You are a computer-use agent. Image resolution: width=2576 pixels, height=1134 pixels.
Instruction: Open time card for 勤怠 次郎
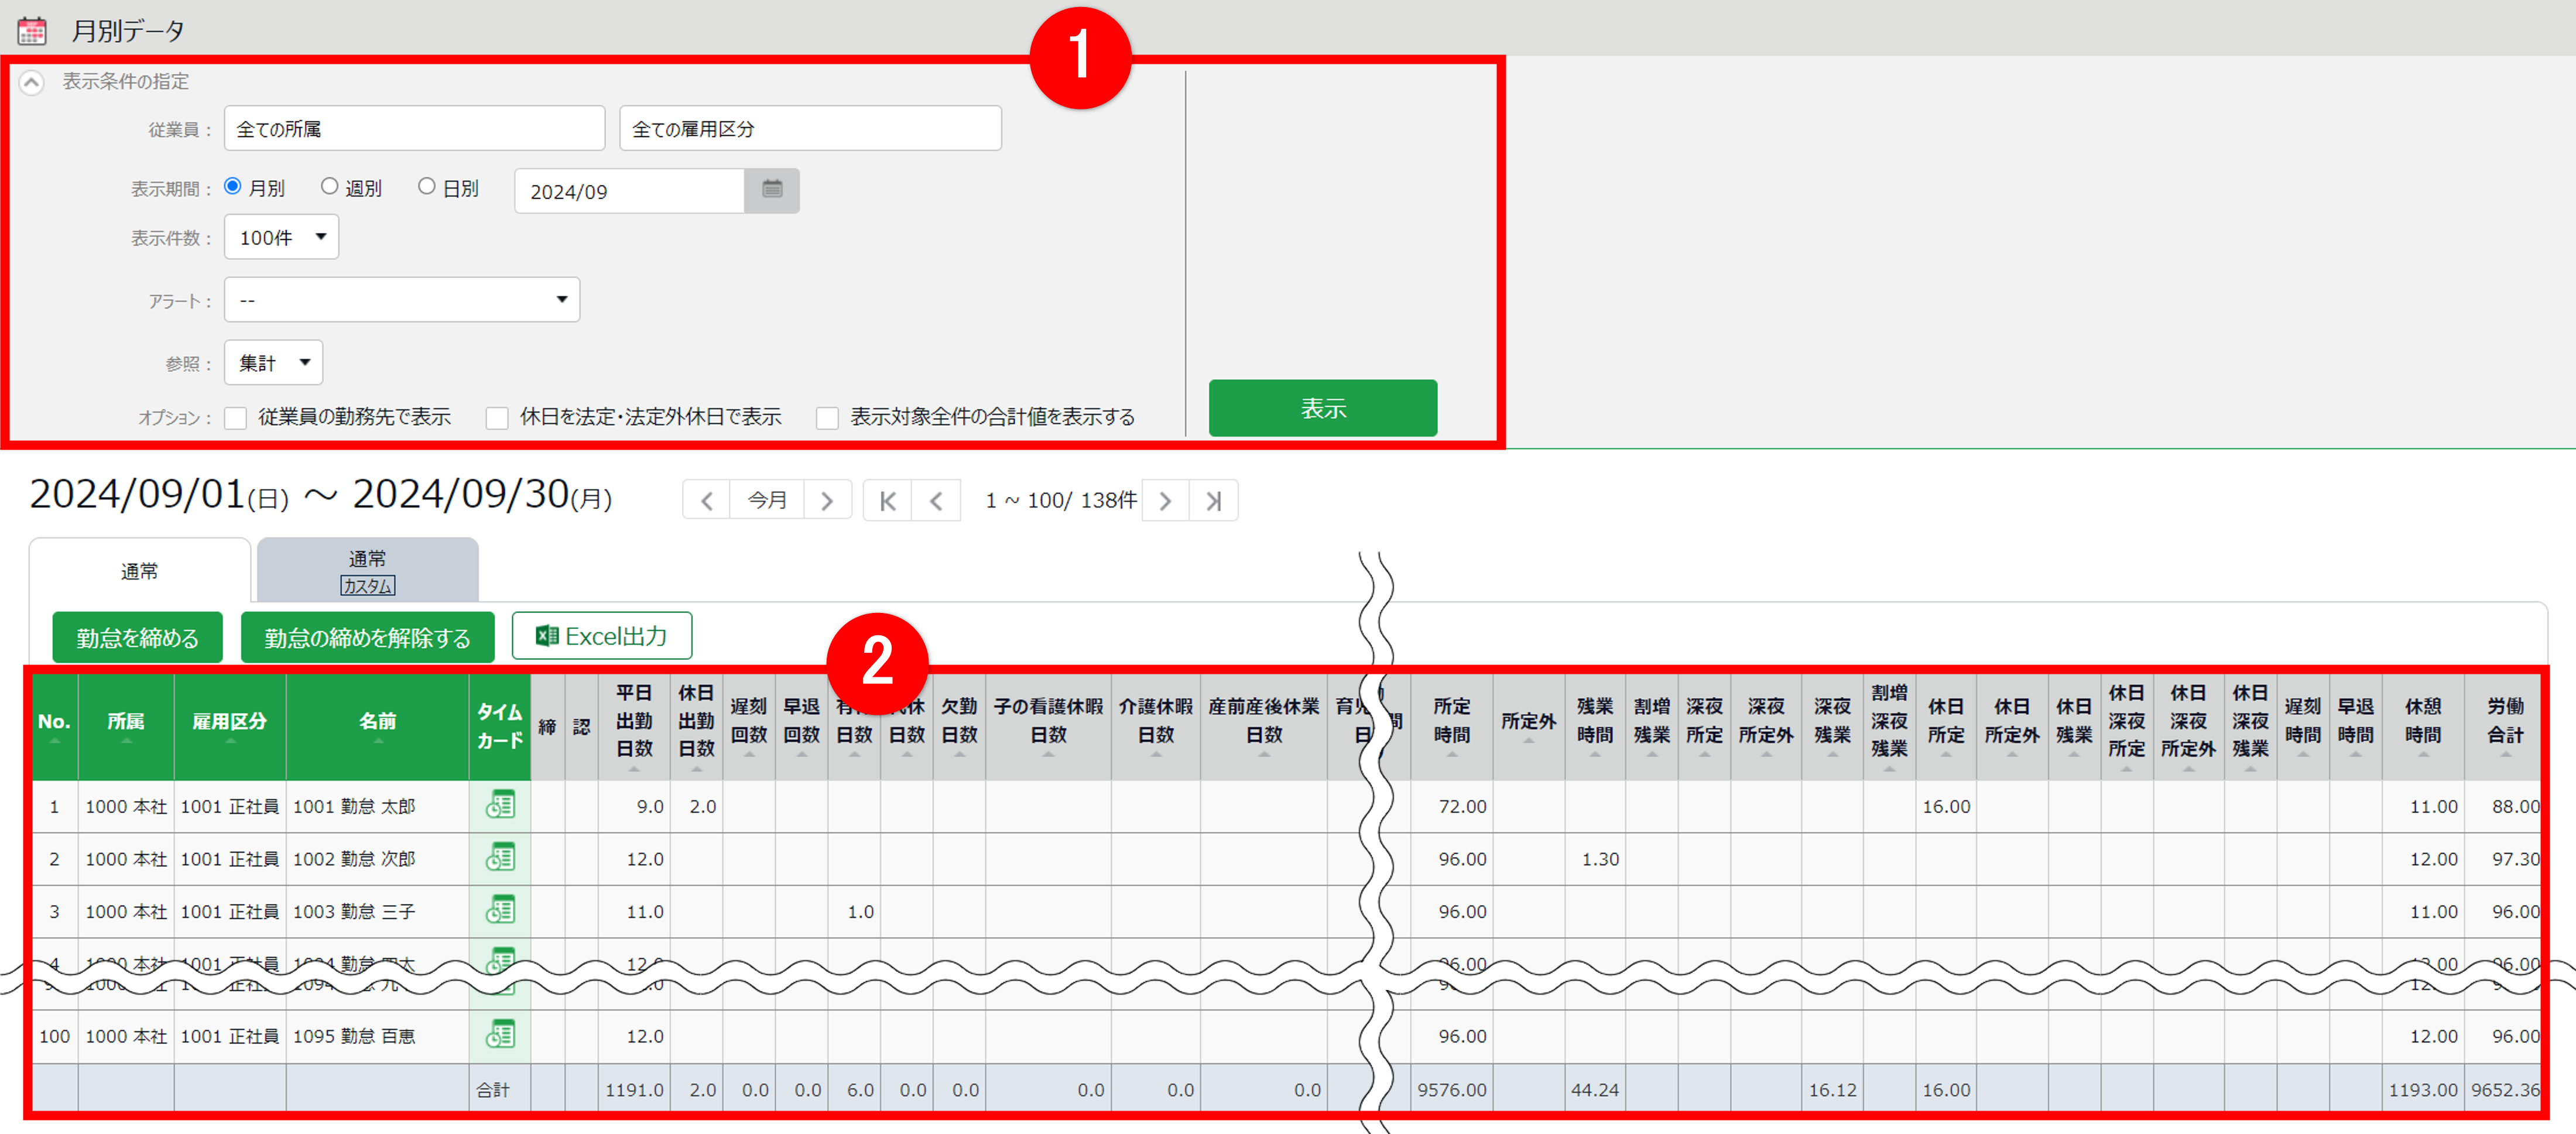(500, 858)
